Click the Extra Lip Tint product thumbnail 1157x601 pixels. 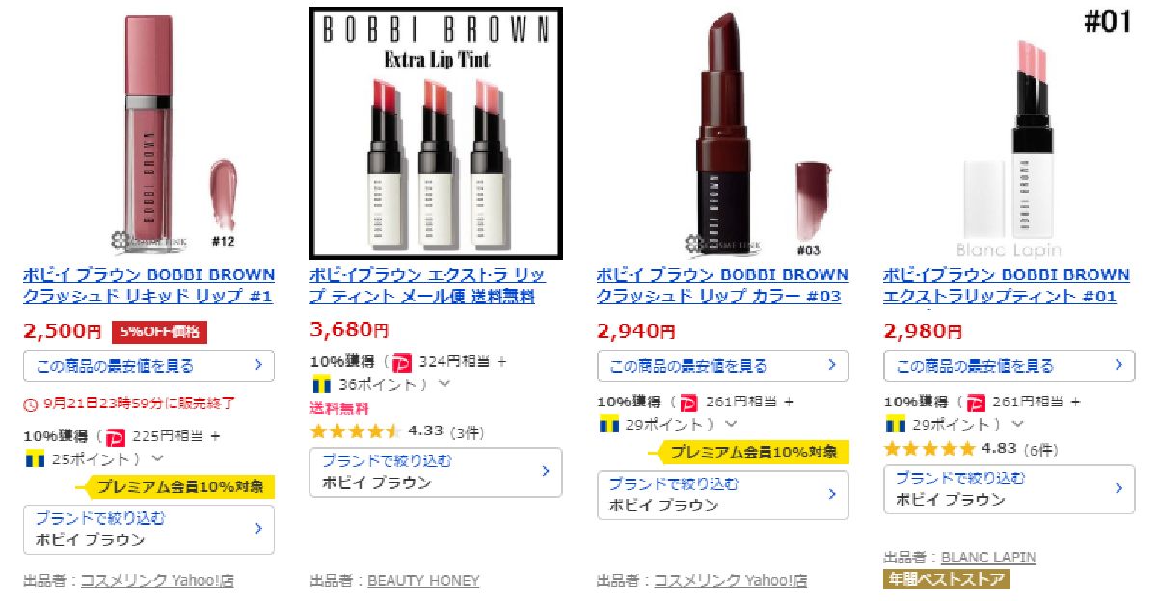[436, 134]
